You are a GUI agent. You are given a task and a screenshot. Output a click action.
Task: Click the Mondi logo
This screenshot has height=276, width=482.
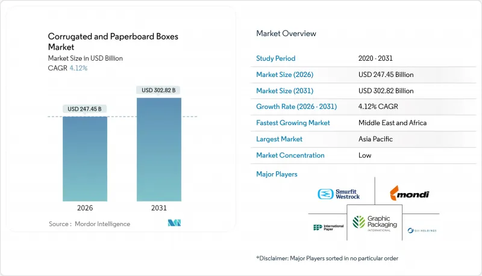pos(409,193)
